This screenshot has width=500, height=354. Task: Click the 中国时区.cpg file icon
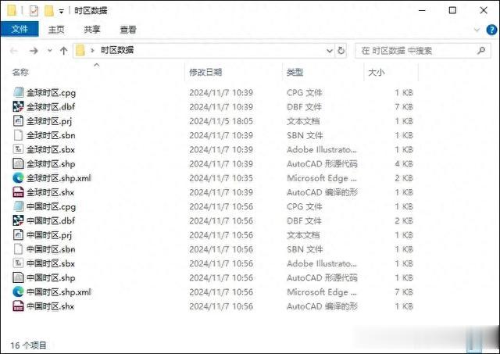[18, 206]
